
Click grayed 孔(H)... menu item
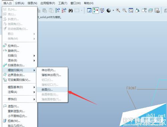point(19,9)
